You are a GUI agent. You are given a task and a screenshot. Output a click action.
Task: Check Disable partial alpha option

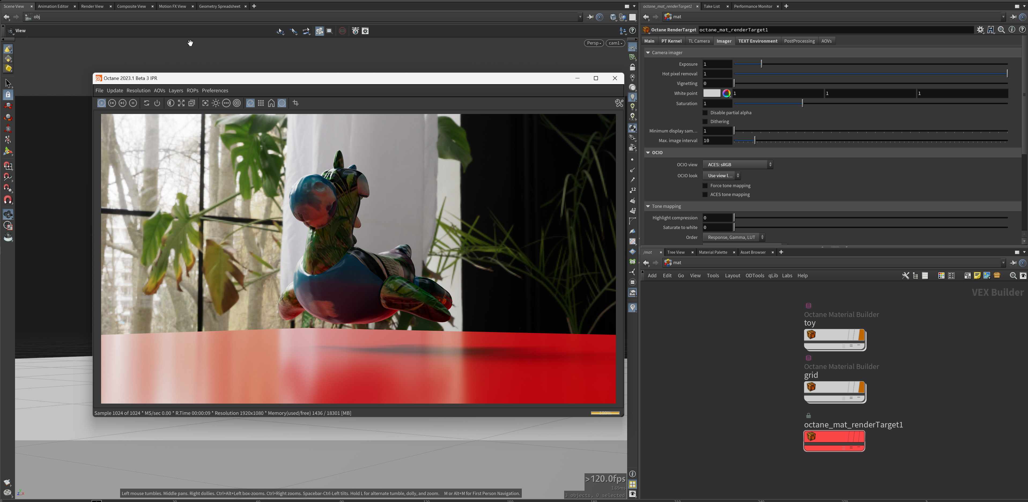click(x=705, y=113)
